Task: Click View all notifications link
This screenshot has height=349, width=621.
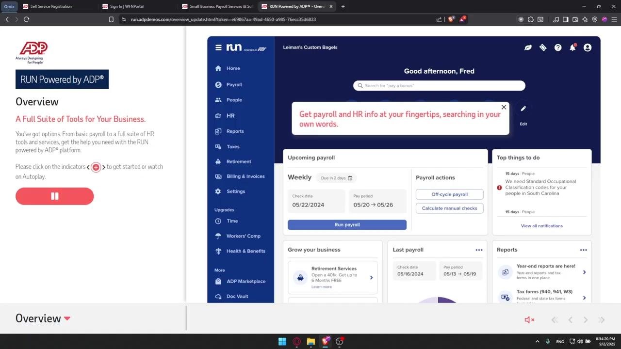Action: (542, 226)
